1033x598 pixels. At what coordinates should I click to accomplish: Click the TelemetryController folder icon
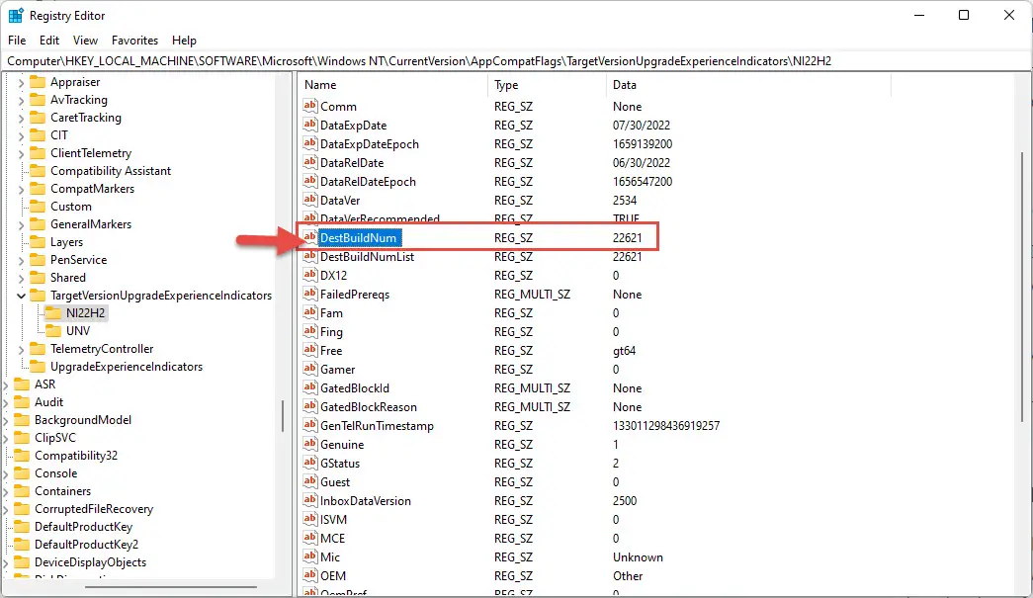point(39,348)
